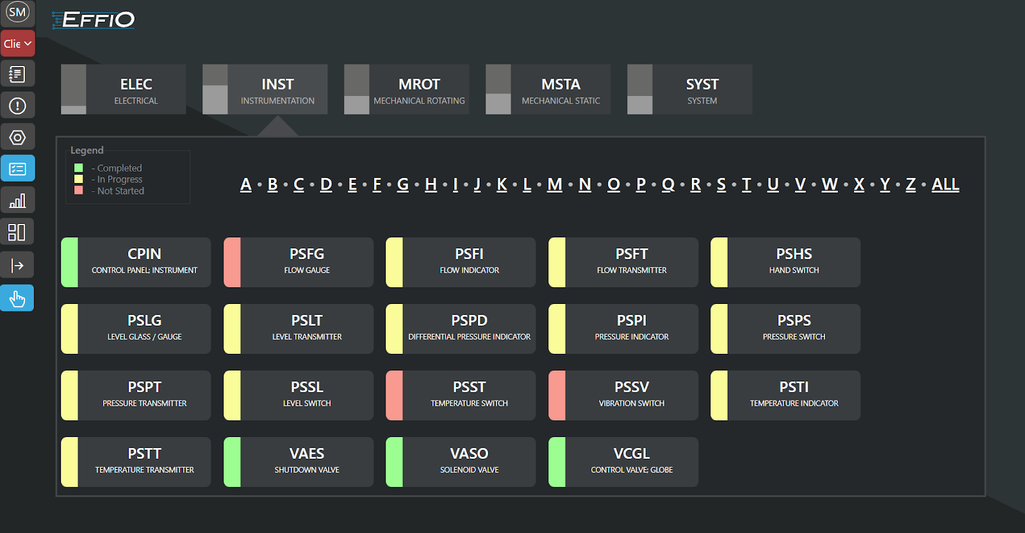Viewport: 1025px width, 533px height.
Task: Switch to the MROT Mechanical Rotating tab
Action: [406, 90]
